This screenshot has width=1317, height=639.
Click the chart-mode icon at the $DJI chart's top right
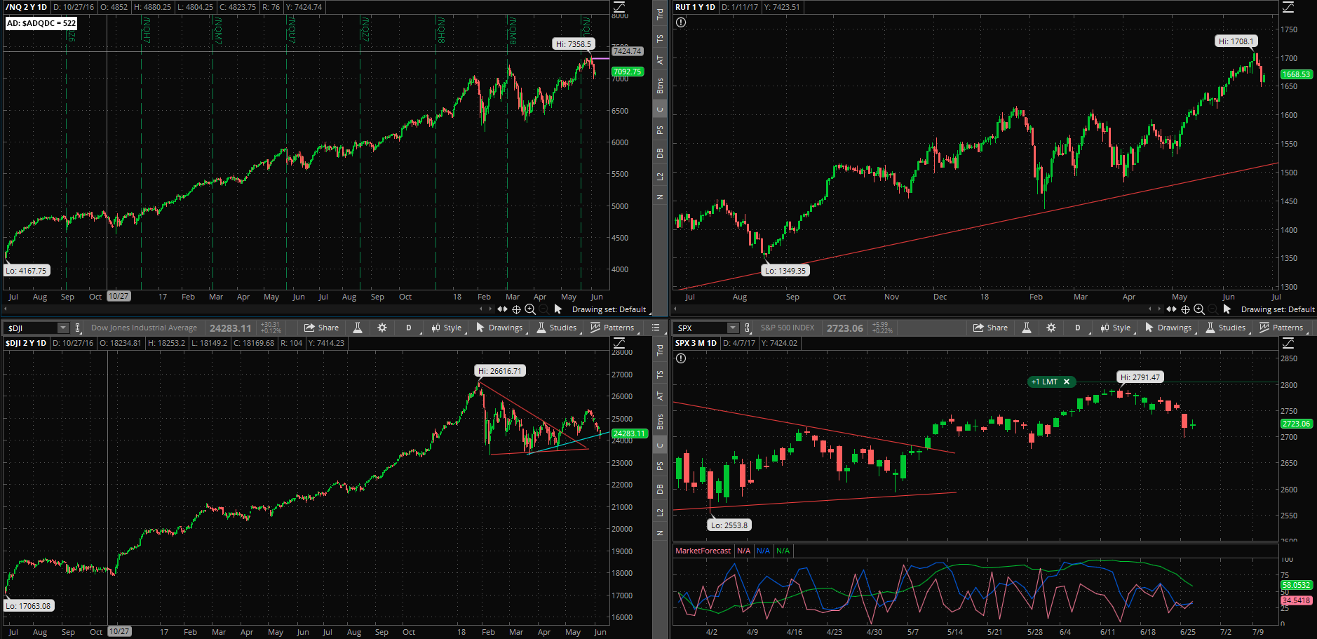click(x=619, y=343)
